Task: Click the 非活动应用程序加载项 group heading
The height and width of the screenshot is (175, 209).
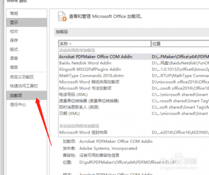Action: click(x=79, y=126)
